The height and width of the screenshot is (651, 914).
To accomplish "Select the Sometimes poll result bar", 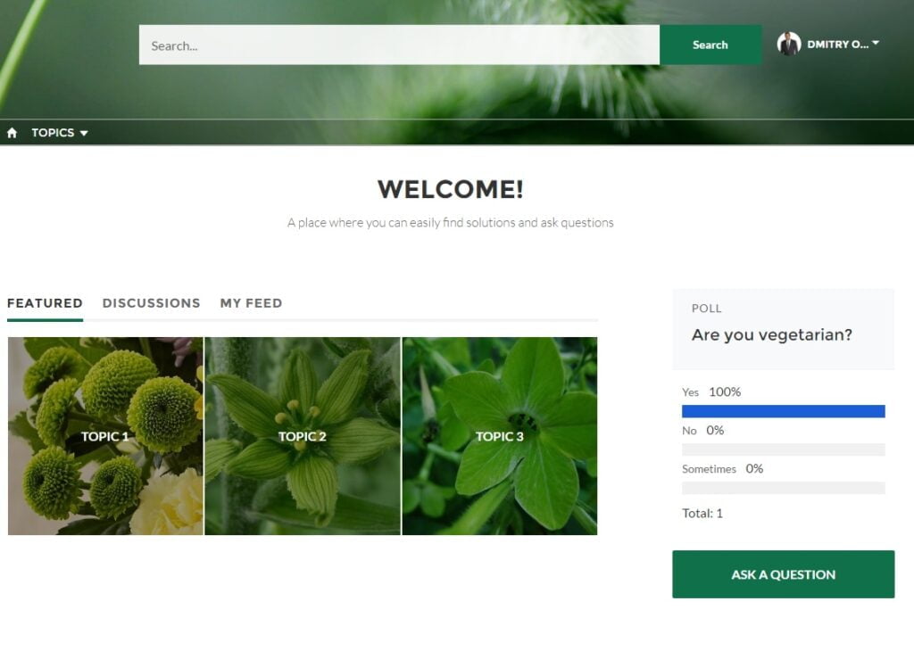I will [784, 488].
